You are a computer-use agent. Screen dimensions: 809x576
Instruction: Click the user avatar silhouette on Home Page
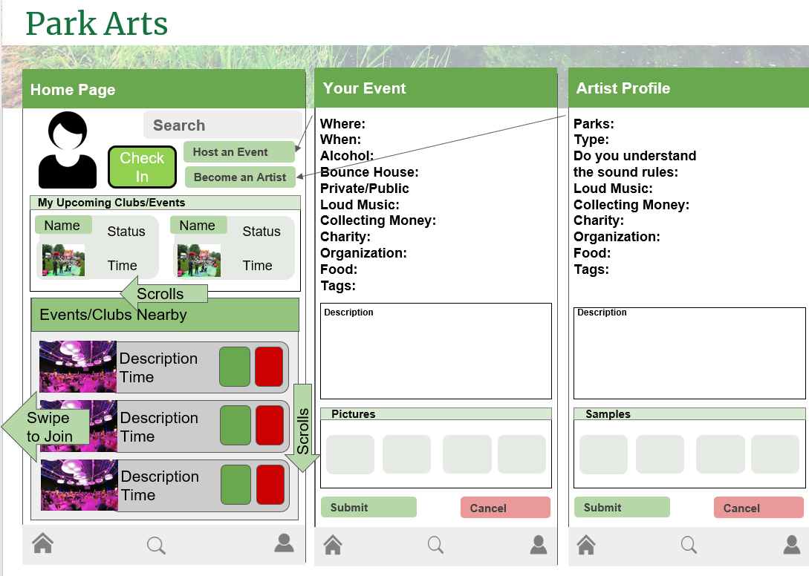(x=68, y=150)
